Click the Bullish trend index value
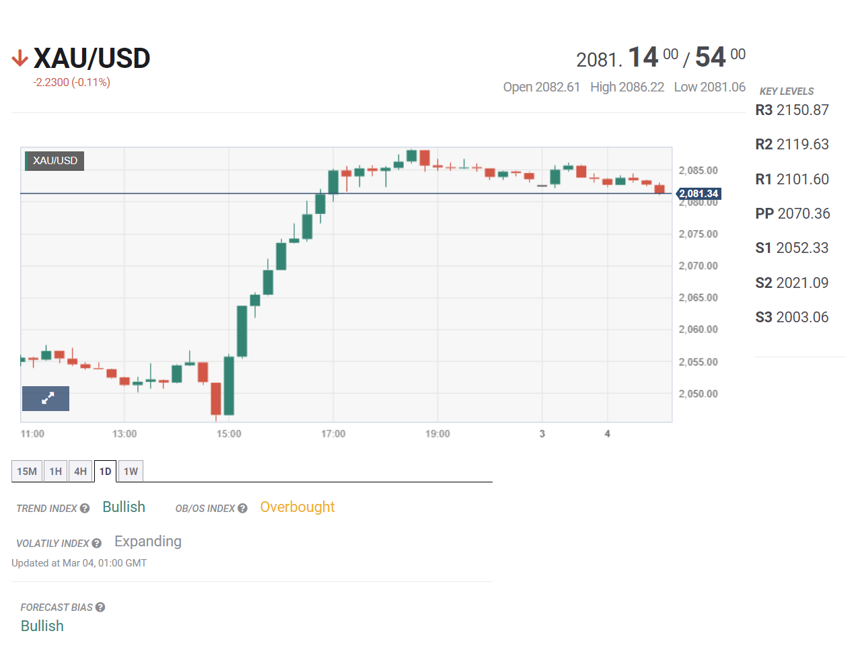The height and width of the screenshot is (660, 858). tap(124, 507)
